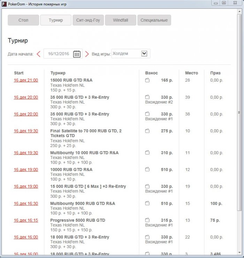
Task: Click wallet icon in Вхождение #2 row
Action: [147, 97]
